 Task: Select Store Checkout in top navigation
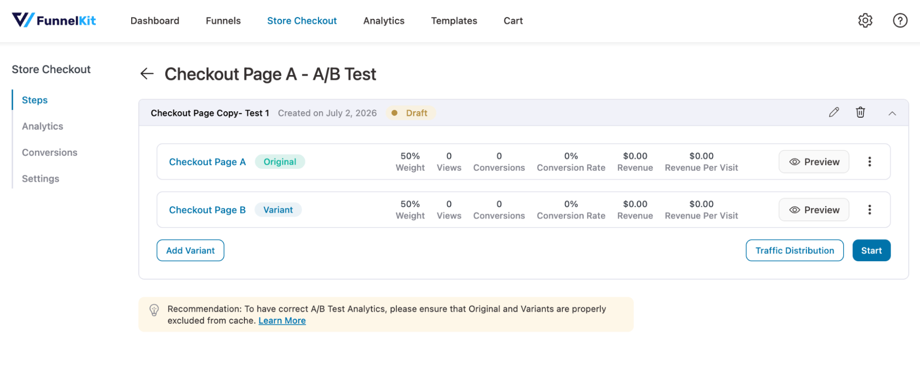click(302, 21)
